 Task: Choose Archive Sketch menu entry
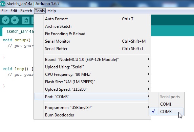[x=92, y=26]
